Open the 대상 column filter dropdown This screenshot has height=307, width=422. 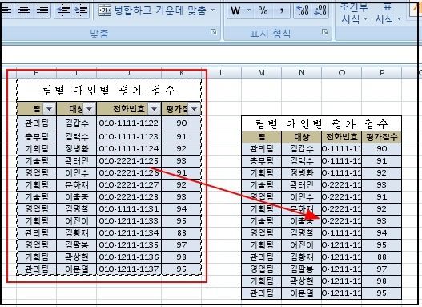[89, 109]
